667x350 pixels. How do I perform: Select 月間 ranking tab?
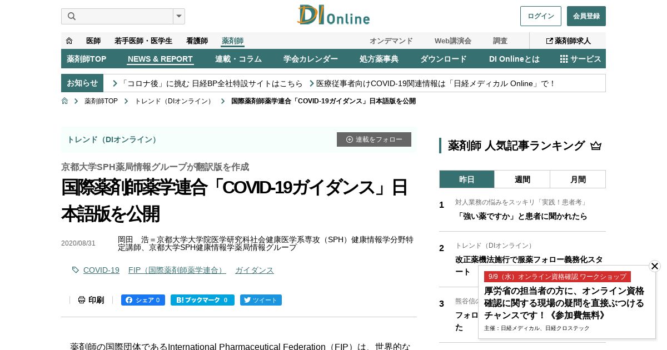point(578,179)
